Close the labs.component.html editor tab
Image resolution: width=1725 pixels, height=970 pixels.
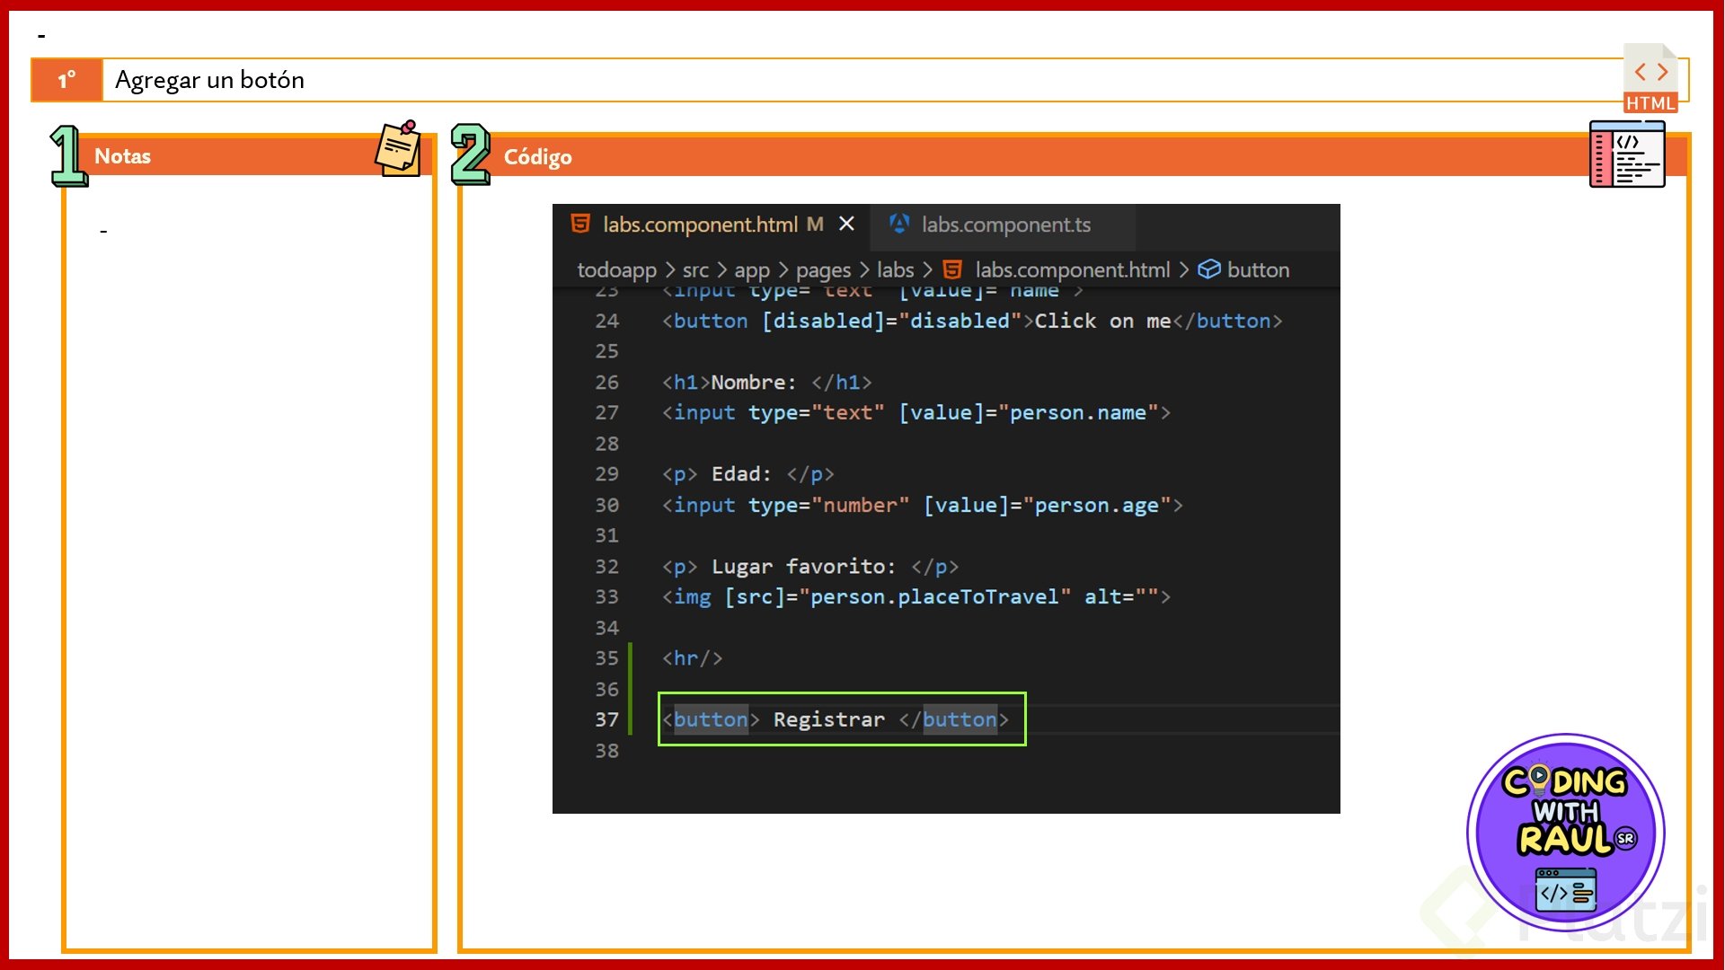pos(846,224)
